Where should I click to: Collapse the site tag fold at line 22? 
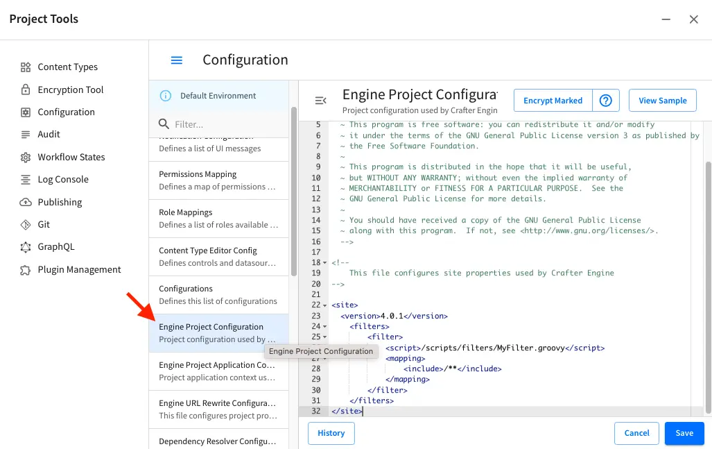(x=324, y=305)
